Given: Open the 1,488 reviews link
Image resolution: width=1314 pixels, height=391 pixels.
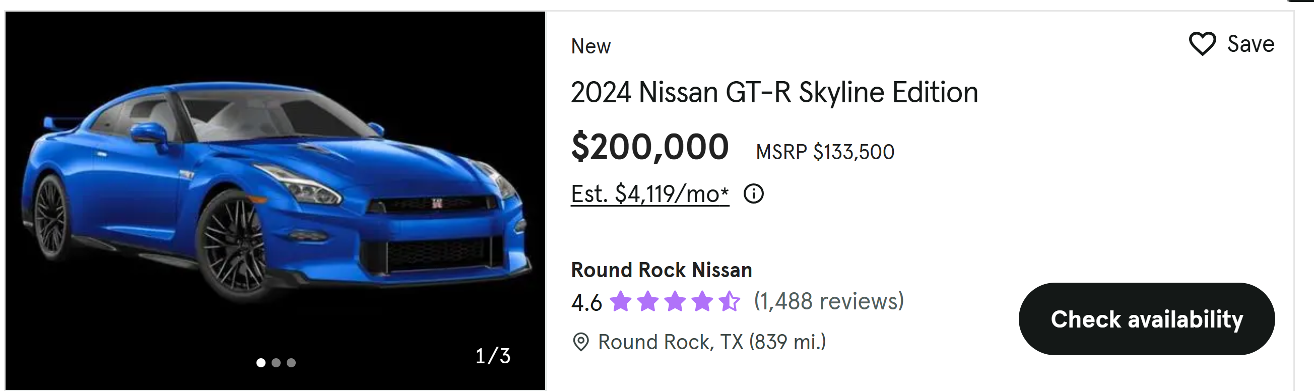Looking at the screenshot, I should [828, 301].
